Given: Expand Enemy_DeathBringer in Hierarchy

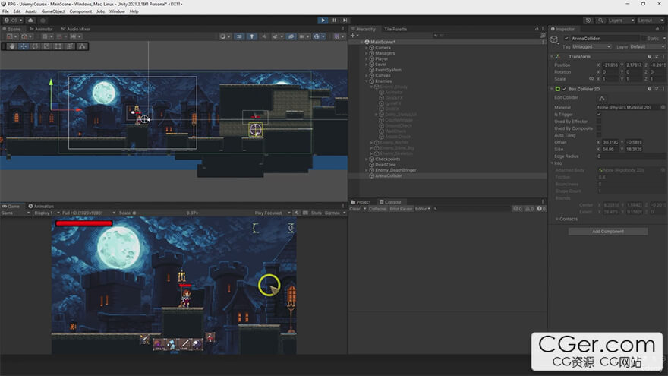Looking at the screenshot, I should pos(367,170).
